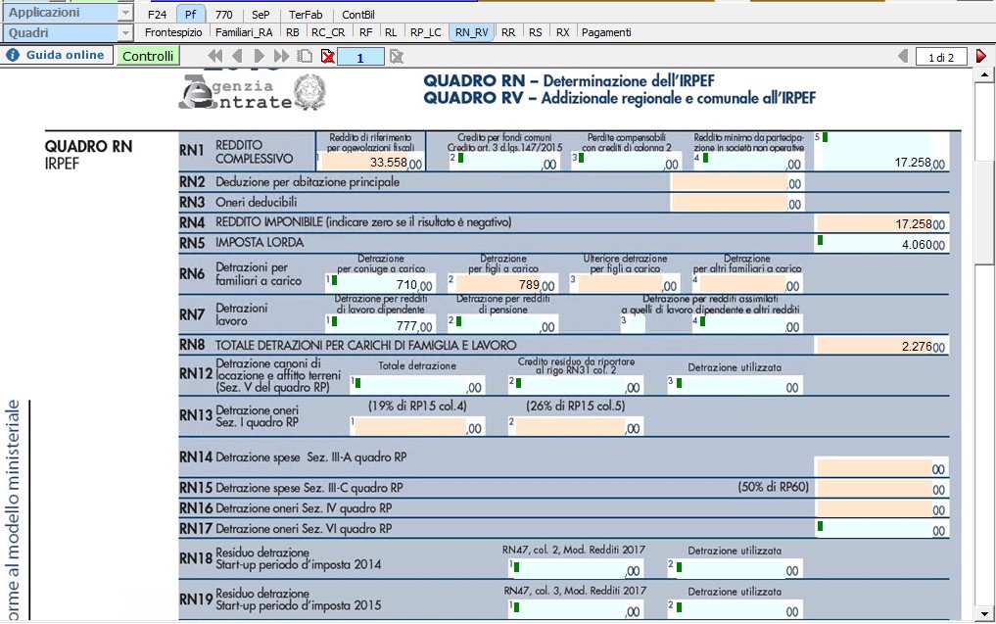996x624 pixels.
Task: Click the green Controlli button
Action: point(148,56)
